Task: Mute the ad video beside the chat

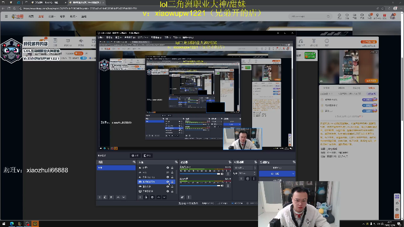Action: point(322,81)
